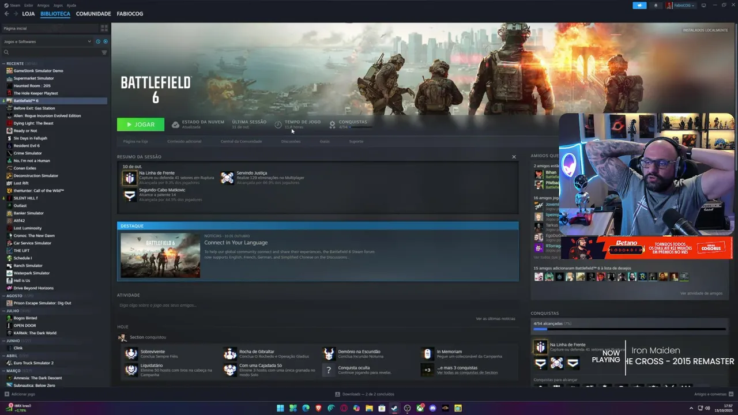
Task: Click the Conquistas ribbon icon
Action: (332, 124)
